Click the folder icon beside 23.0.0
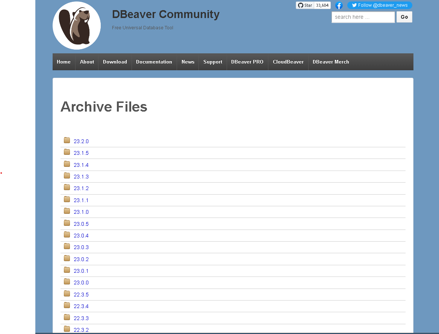This screenshot has height=334, width=439. point(67,281)
